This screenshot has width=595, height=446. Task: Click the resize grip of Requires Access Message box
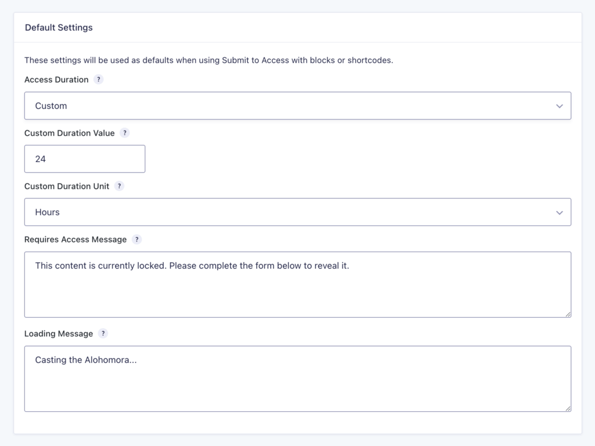pyautogui.click(x=568, y=315)
